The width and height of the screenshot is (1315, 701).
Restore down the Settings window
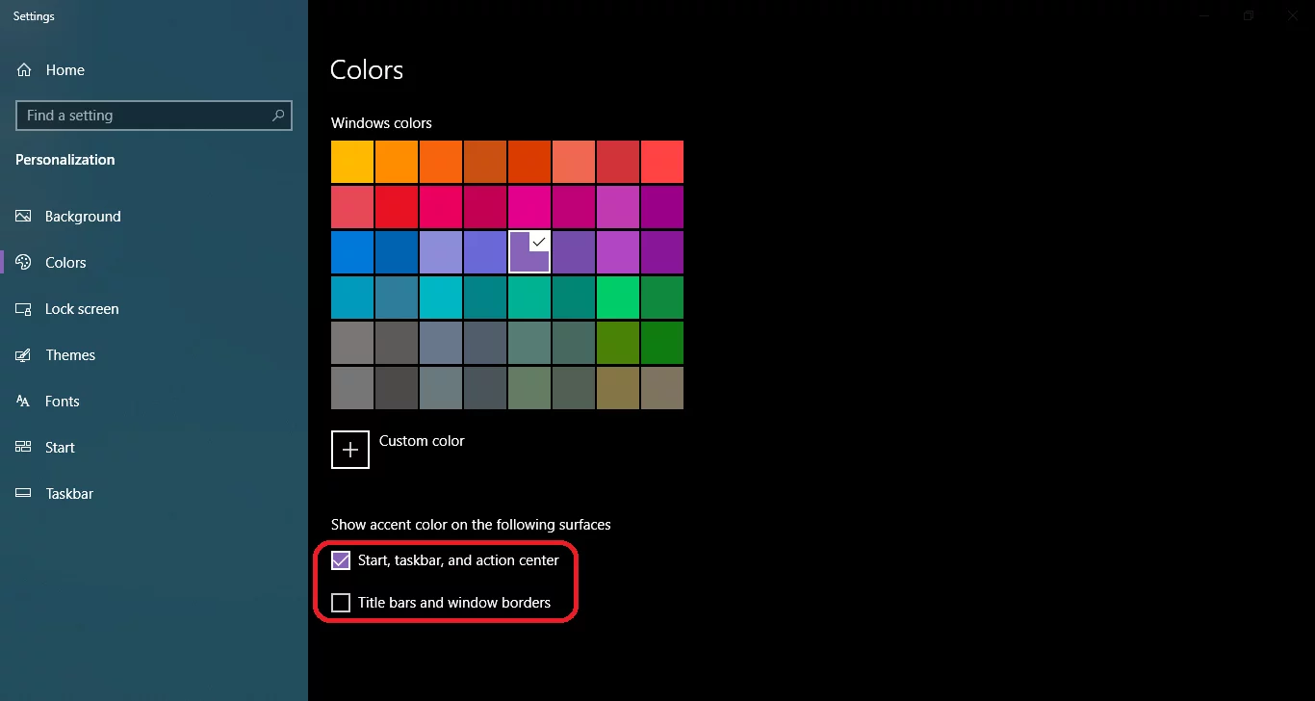click(x=1249, y=16)
